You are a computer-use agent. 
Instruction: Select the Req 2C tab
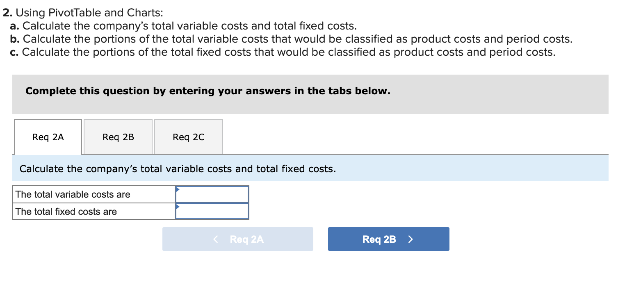point(189,137)
